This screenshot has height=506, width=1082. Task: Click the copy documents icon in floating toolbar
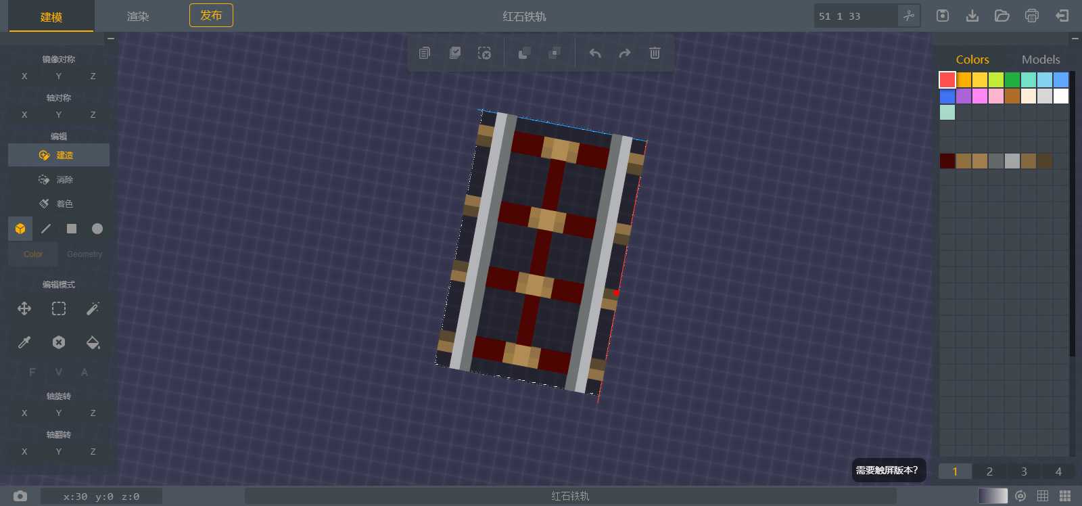[x=425, y=53]
